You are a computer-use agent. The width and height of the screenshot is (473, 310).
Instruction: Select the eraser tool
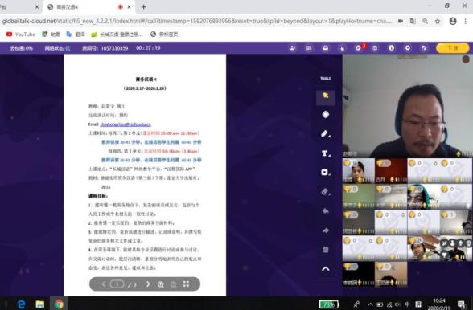click(326, 192)
